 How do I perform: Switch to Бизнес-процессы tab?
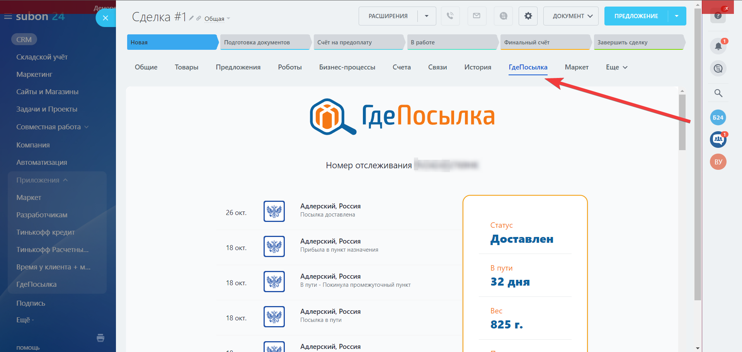(347, 67)
